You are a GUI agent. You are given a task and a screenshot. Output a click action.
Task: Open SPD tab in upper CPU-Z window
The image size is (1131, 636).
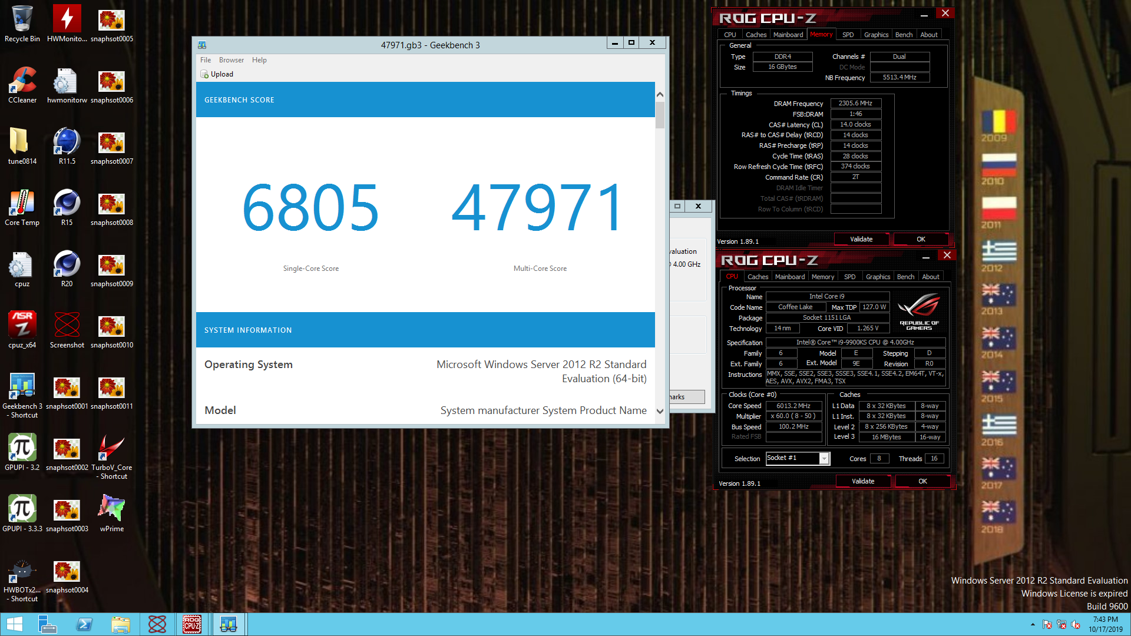point(848,35)
